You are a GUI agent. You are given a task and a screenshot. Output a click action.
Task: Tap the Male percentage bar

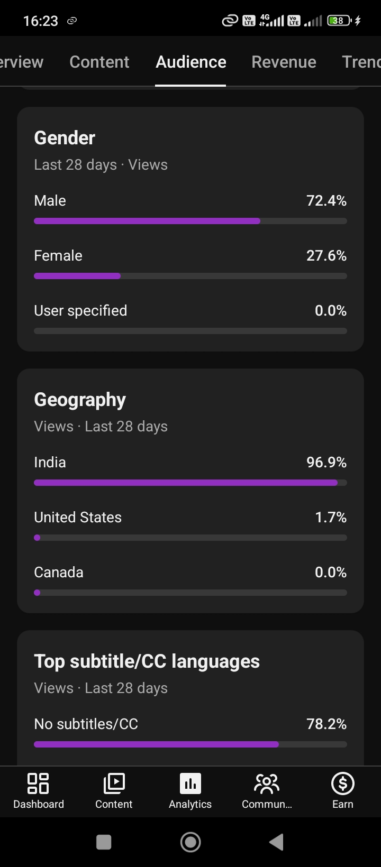pos(190,221)
